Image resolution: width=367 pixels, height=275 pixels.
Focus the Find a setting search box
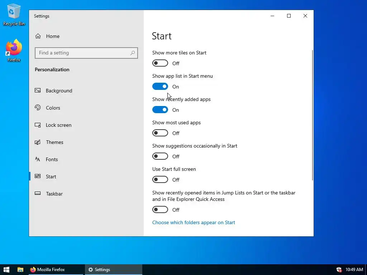point(86,53)
